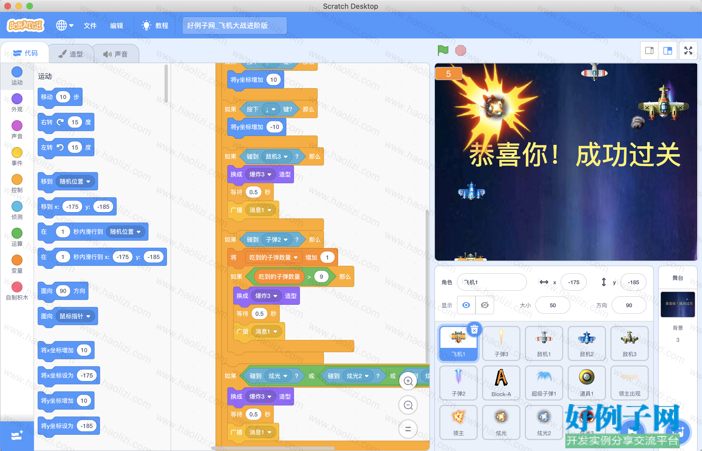Edit the project title field
This screenshot has height=451, width=702.
tap(234, 26)
